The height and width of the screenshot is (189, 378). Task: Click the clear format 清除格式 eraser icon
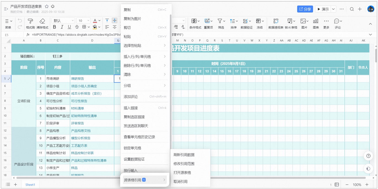42,21
